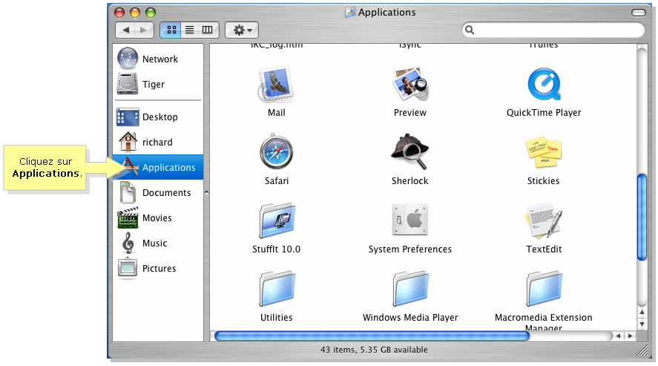Go forward with the right arrow
Viewport: 658px width, 366px height.
point(143,30)
